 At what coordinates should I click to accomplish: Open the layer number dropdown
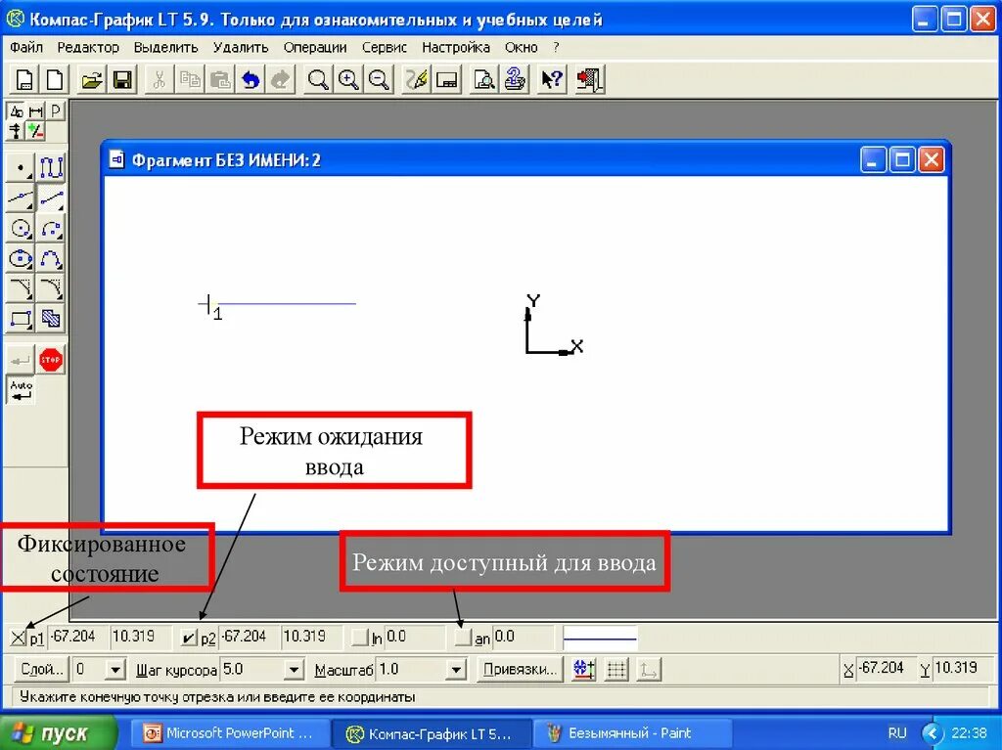[115, 670]
